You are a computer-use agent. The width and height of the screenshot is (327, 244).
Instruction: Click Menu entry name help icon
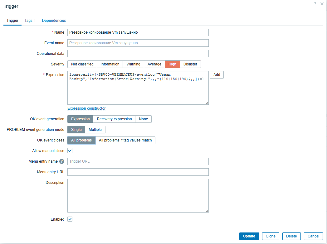click(x=62, y=161)
